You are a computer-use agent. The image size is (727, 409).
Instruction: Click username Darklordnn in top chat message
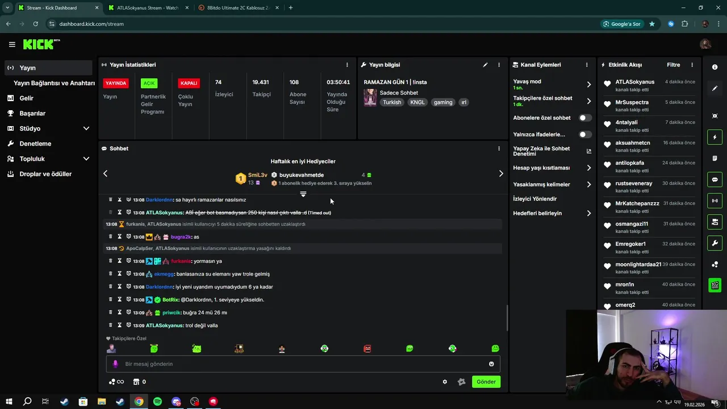click(160, 200)
